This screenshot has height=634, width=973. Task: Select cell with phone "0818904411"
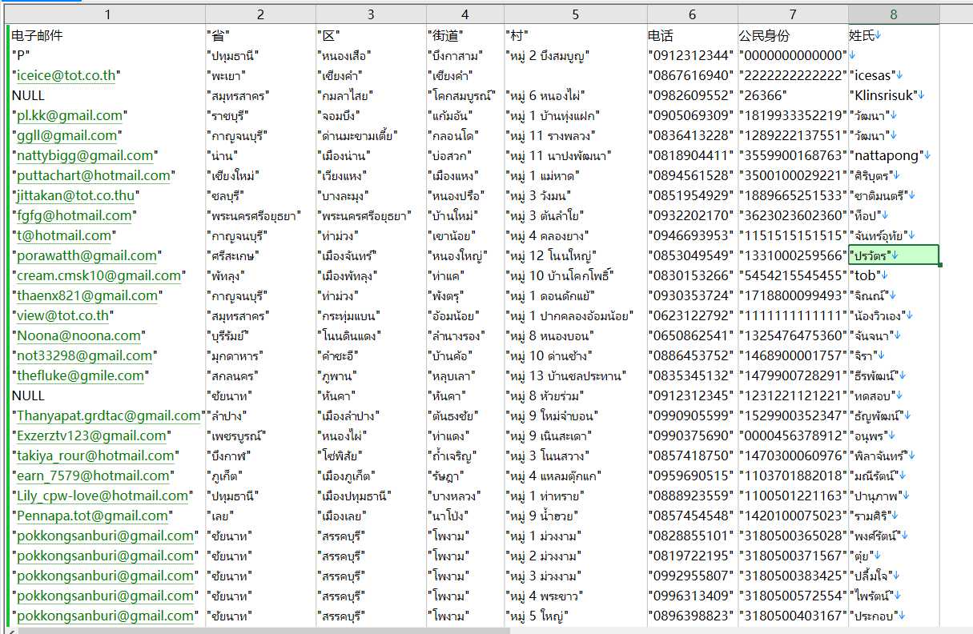pos(692,155)
